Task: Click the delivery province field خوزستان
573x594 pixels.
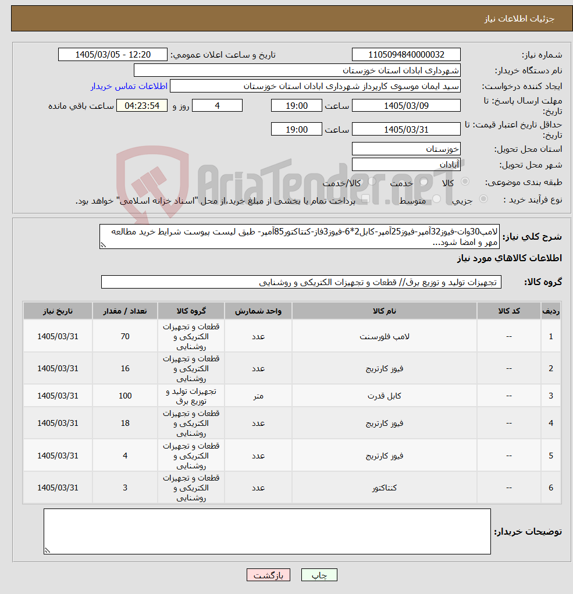Action: coord(406,149)
